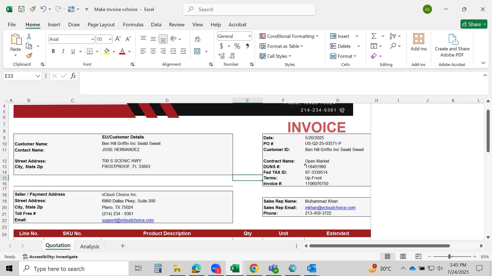Toggle Top Align vertical alignment
This screenshot has width=492, height=276.
(143, 39)
